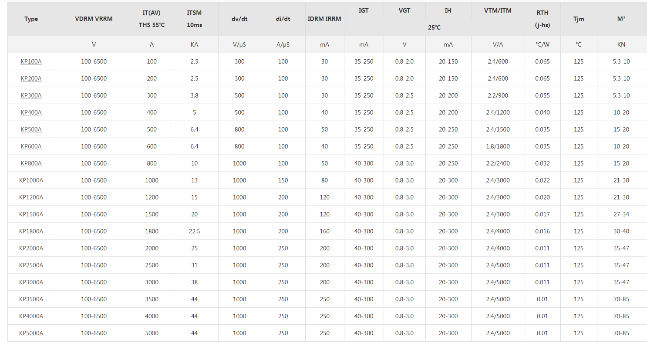Click the V/A unit cell
The height and width of the screenshot is (347, 647).
(x=498, y=44)
